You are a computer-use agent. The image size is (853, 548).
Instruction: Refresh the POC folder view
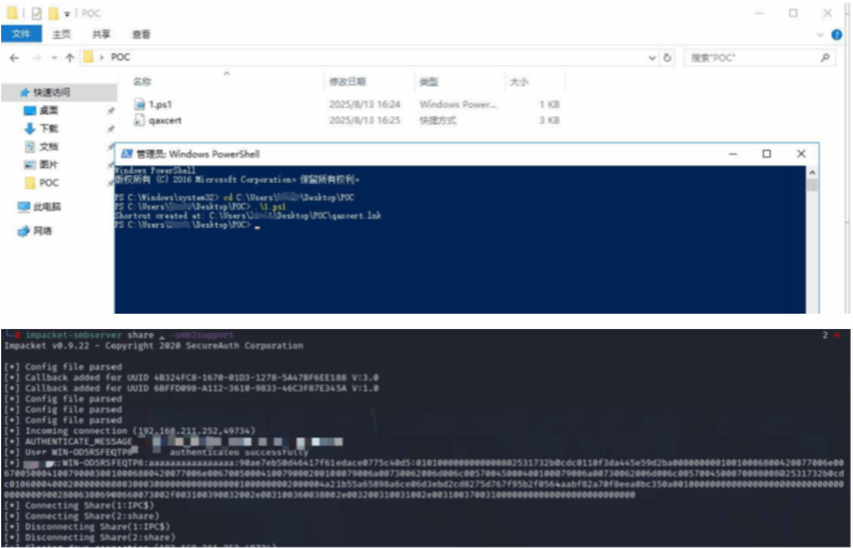pyautogui.click(x=667, y=58)
